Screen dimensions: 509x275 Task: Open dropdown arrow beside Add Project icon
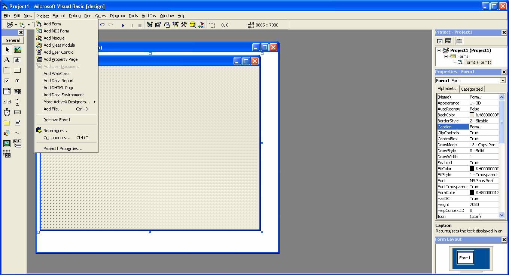click(16, 25)
